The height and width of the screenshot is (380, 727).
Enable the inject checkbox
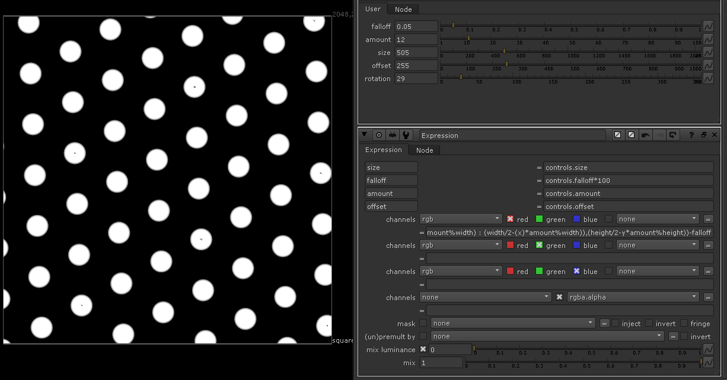click(616, 323)
